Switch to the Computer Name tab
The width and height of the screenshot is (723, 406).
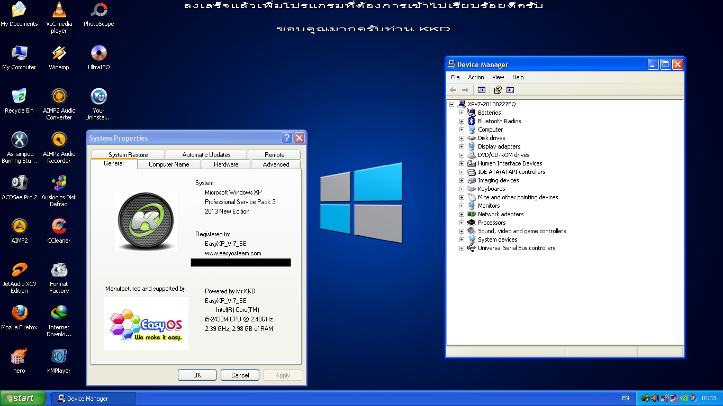[x=169, y=164]
